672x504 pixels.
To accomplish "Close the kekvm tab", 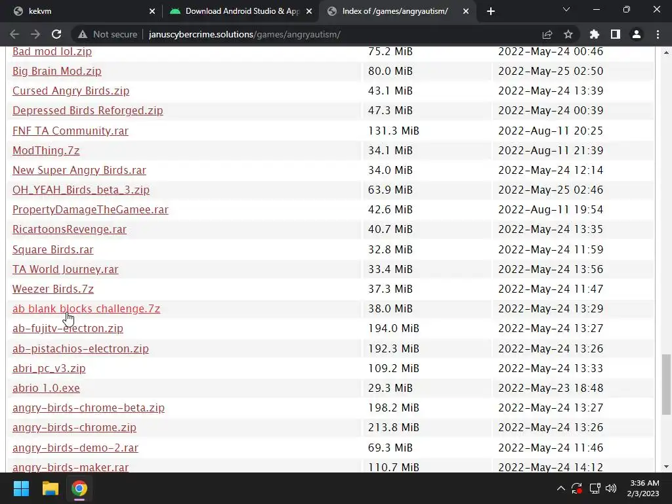I will 152,11.
